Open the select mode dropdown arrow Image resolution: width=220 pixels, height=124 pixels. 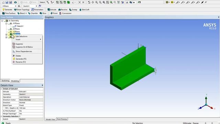point(53,2)
